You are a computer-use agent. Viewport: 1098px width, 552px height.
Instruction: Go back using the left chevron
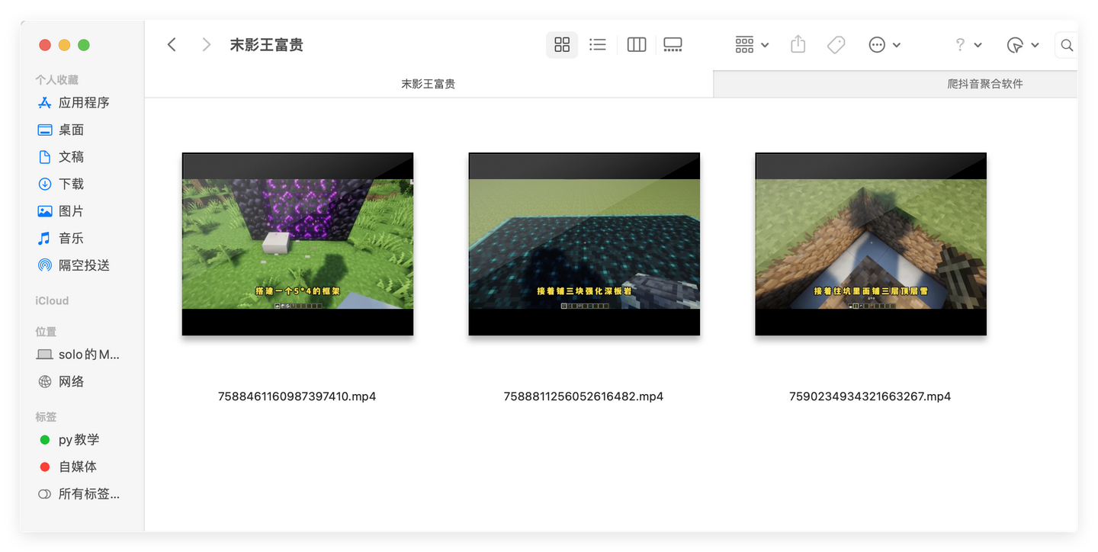(x=172, y=45)
